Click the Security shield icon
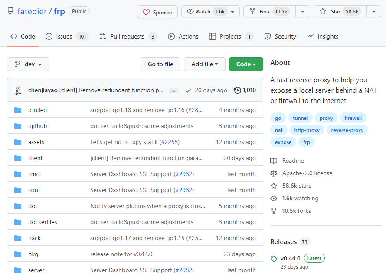This screenshot has height=276, width=386. click(267, 36)
